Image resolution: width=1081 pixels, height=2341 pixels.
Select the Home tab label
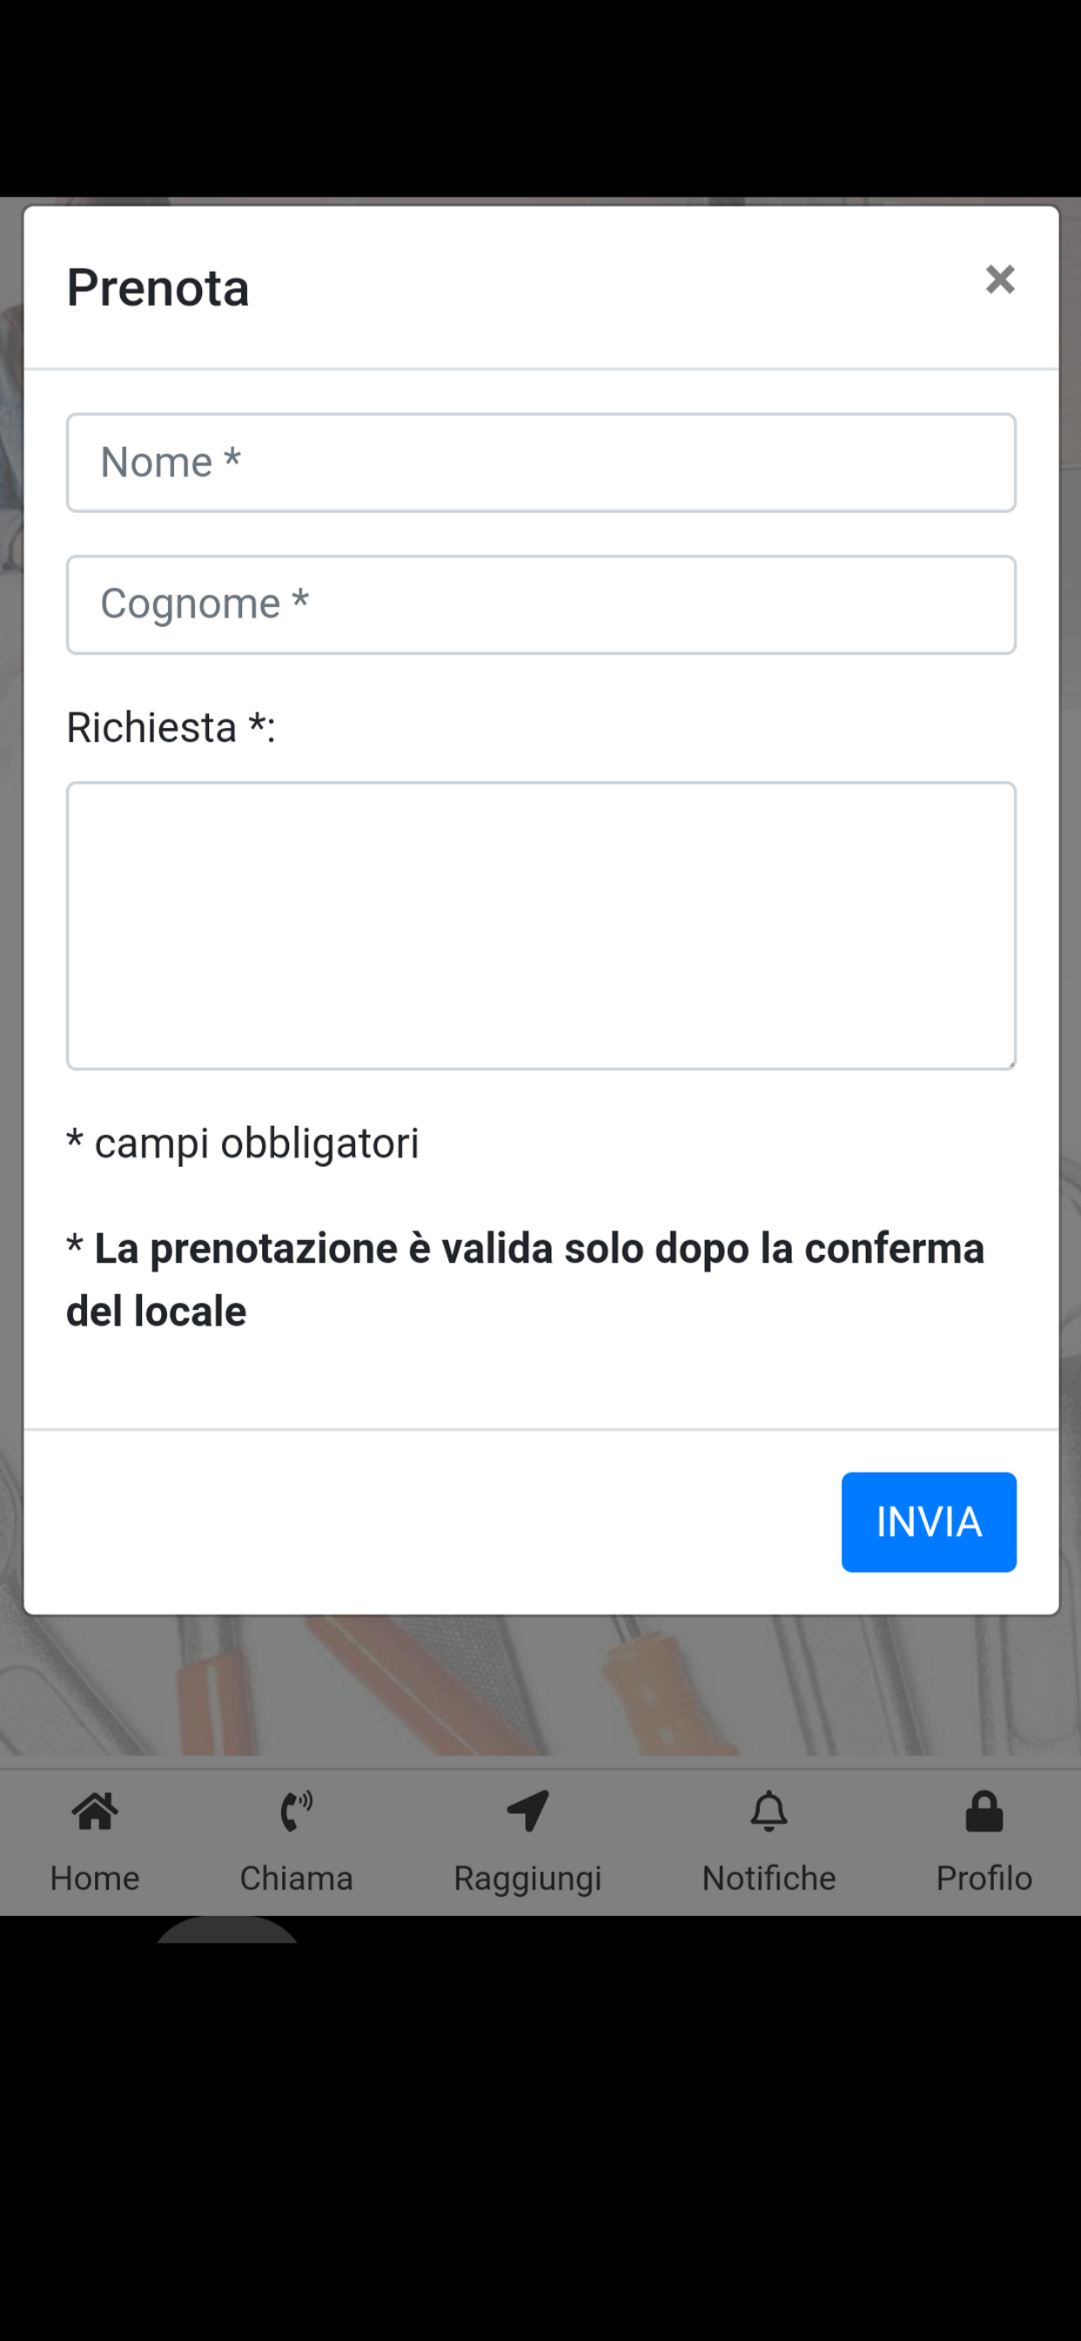click(x=96, y=1879)
